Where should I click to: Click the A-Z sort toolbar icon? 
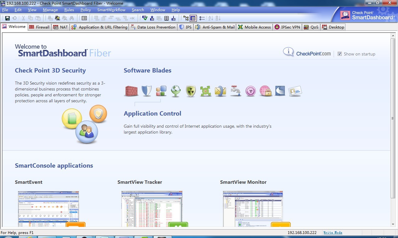(x=211, y=18)
